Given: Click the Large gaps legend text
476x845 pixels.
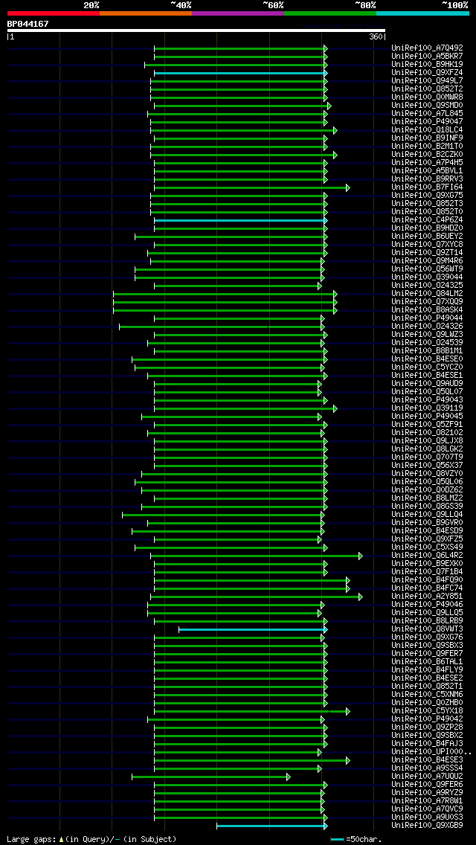Looking at the screenshot, I should pyautogui.click(x=91, y=839).
